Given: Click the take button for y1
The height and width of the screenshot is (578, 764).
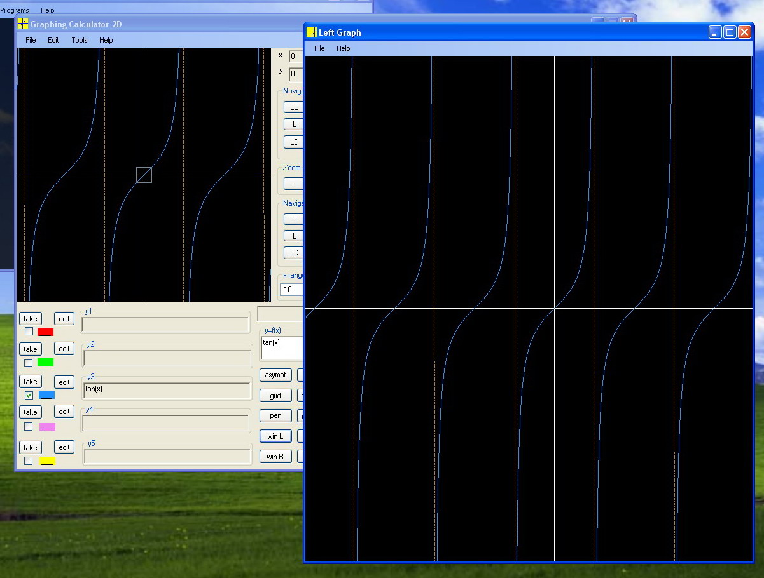Looking at the screenshot, I should click(x=31, y=318).
